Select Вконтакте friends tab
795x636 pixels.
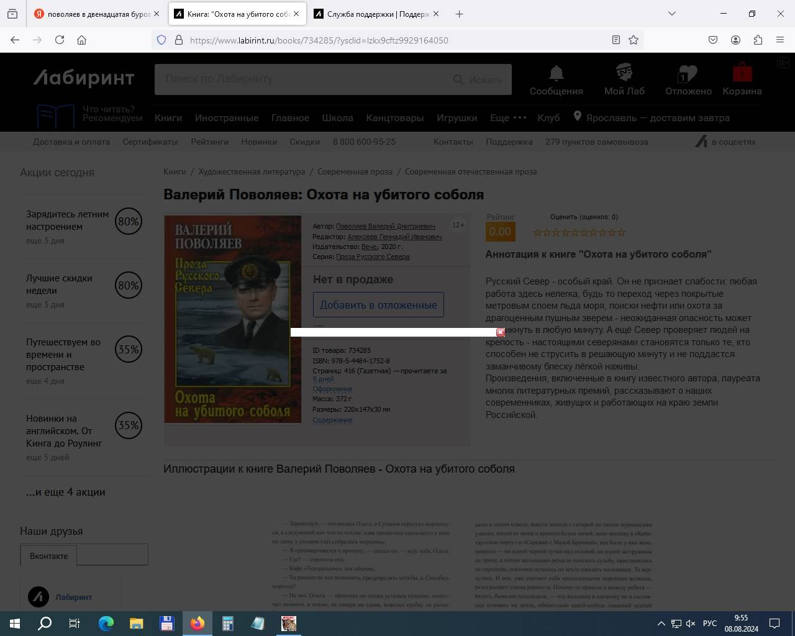[x=48, y=556]
